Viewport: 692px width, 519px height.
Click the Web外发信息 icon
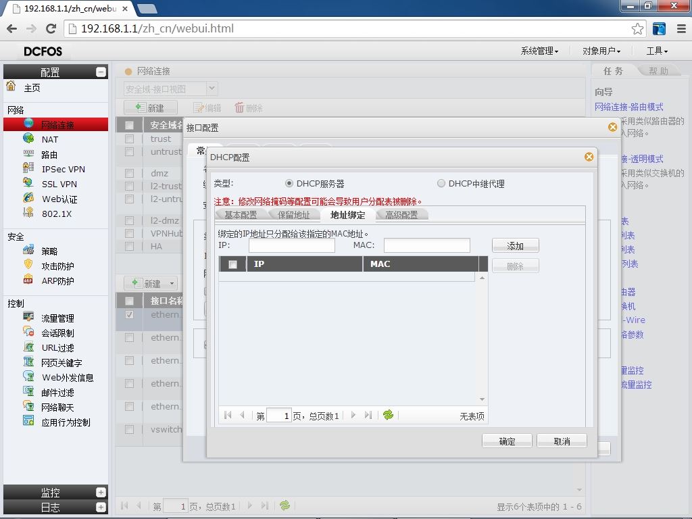pos(28,376)
